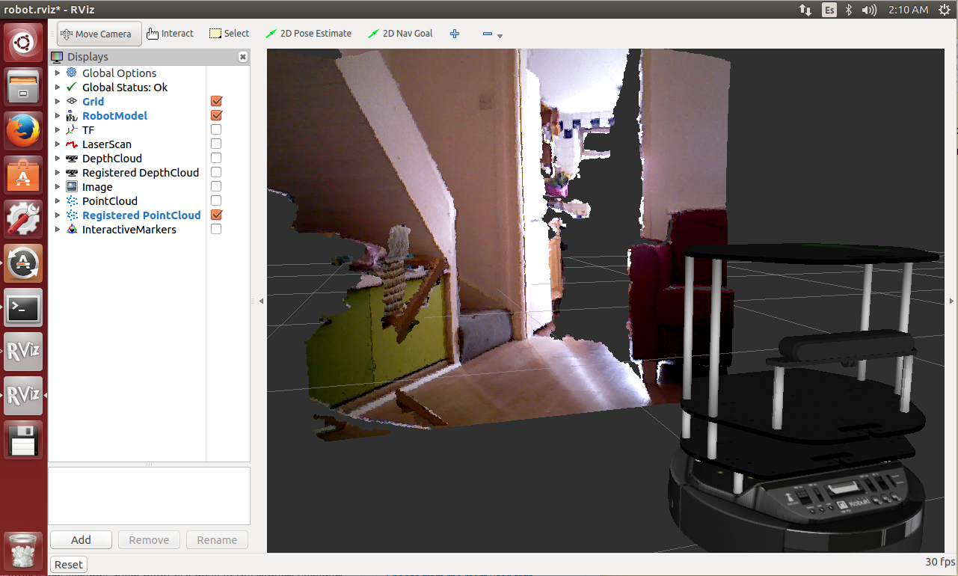958x576 pixels.
Task: Select the Registered PointCloud label
Action: (x=141, y=215)
